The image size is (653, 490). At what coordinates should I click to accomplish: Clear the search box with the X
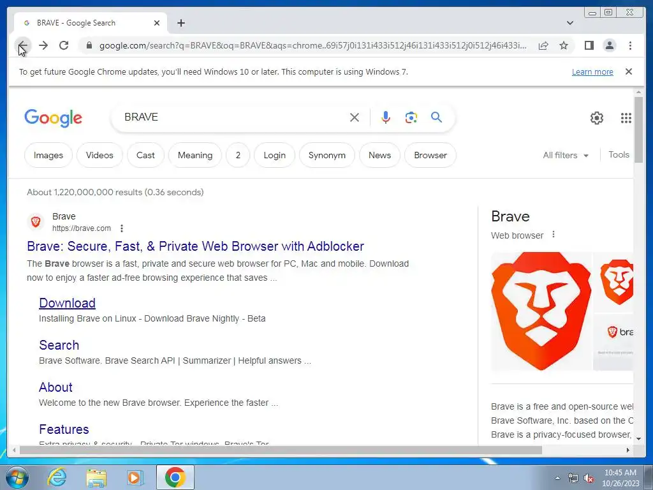(x=355, y=117)
